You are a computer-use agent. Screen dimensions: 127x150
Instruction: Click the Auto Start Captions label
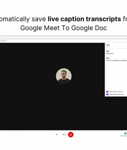click(x=117, y=94)
